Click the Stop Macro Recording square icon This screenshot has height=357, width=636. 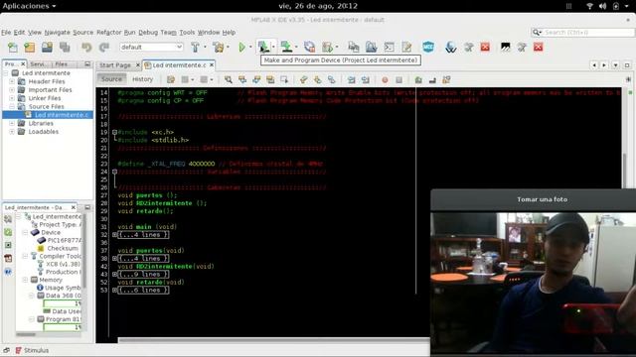(398, 79)
